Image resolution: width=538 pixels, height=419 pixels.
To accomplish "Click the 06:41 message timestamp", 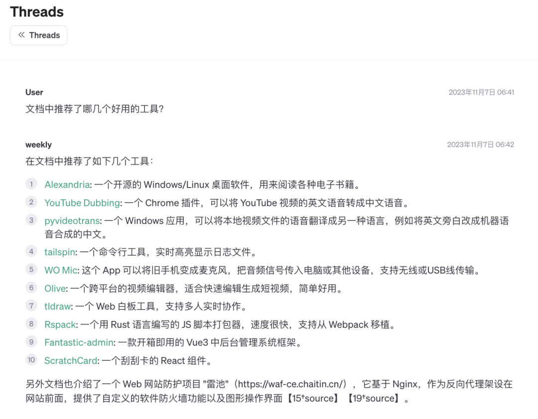I will click(481, 92).
